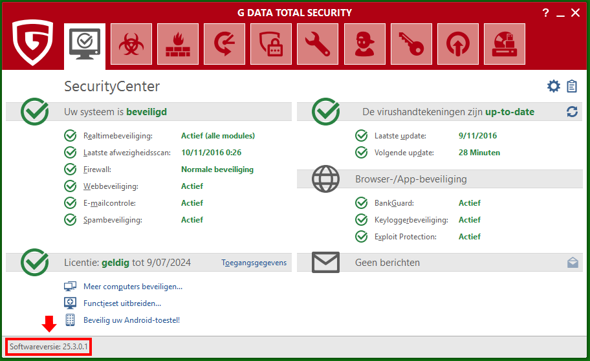Open the logs clipboard icon
This screenshot has width=590, height=361.
[x=572, y=86]
